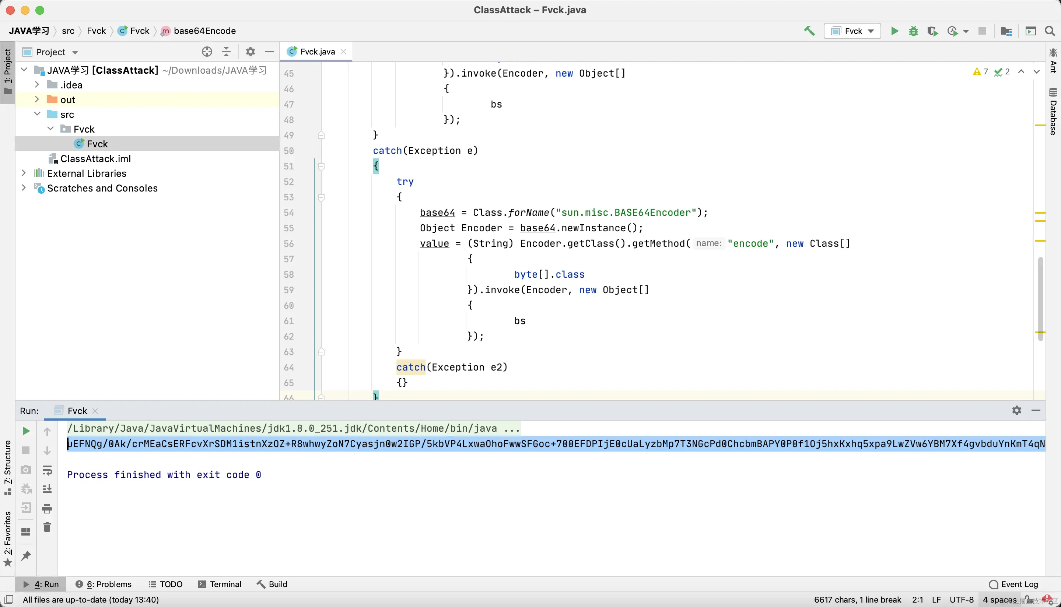Run Fvck with the green play icon
Viewport: 1061px width, 607px height.
coord(894,31)
